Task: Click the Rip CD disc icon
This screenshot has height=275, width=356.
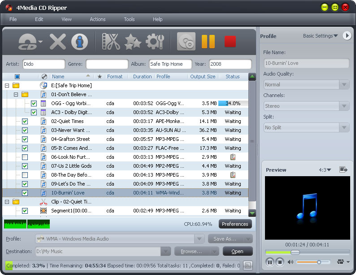Action: tap(187, 42)
